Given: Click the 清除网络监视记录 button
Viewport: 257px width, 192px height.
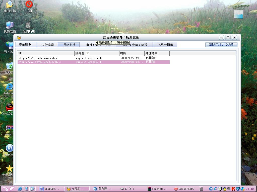Looking at the screenshot, I should (x=221, y=44).
